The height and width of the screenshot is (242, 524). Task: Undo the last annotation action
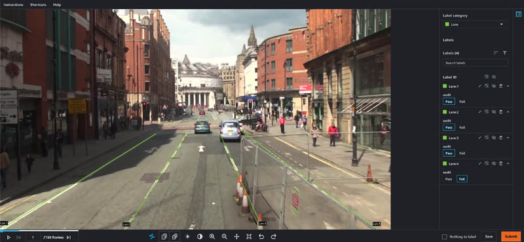coord(261,237)
